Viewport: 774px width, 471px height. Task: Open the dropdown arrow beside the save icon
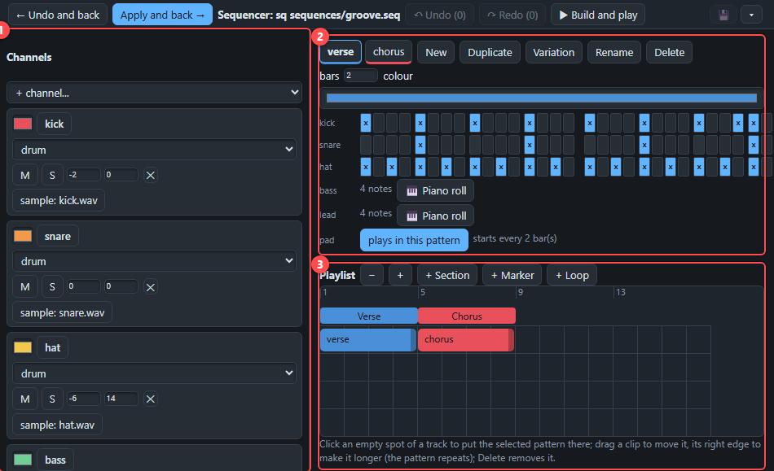click(751, 15)
